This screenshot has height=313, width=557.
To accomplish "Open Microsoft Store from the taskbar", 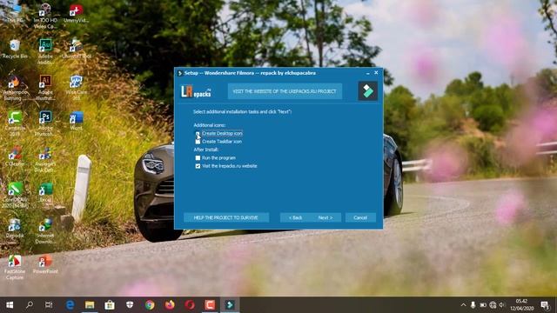I will pyautogui.click(x=110, y=305).
